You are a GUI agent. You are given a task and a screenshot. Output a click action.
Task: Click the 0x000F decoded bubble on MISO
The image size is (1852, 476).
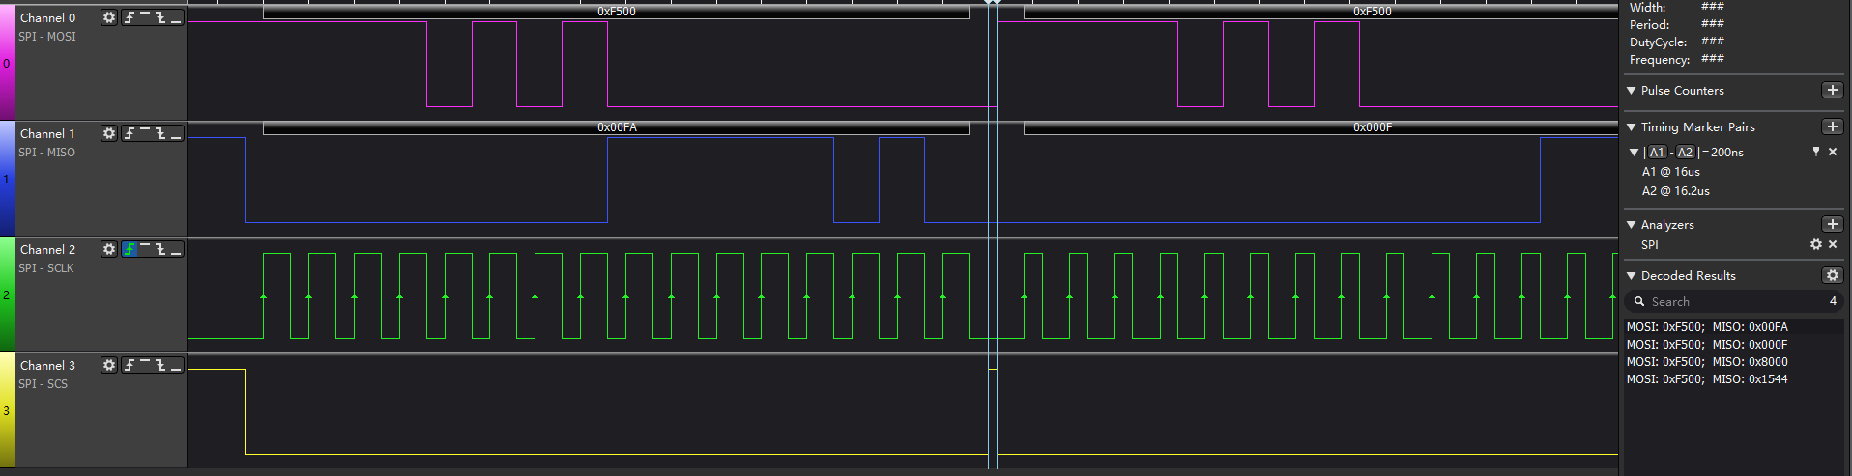[x=1320, y=127]
